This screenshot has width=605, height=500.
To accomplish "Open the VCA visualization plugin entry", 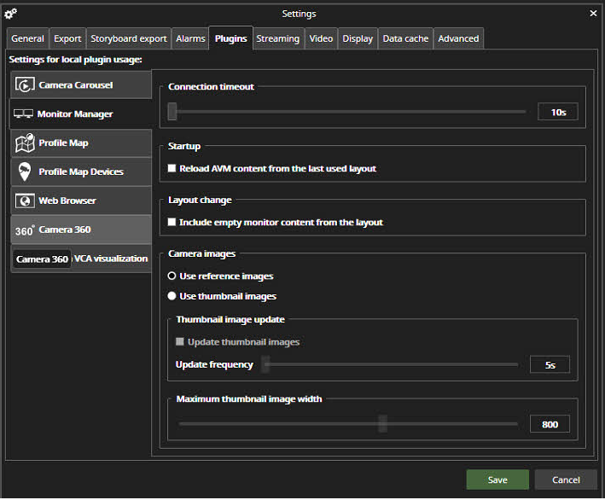I will coord(111,259).
